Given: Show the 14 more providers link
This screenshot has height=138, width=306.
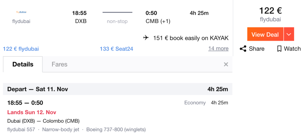Looking at the screenshot, I should (218, 48).
